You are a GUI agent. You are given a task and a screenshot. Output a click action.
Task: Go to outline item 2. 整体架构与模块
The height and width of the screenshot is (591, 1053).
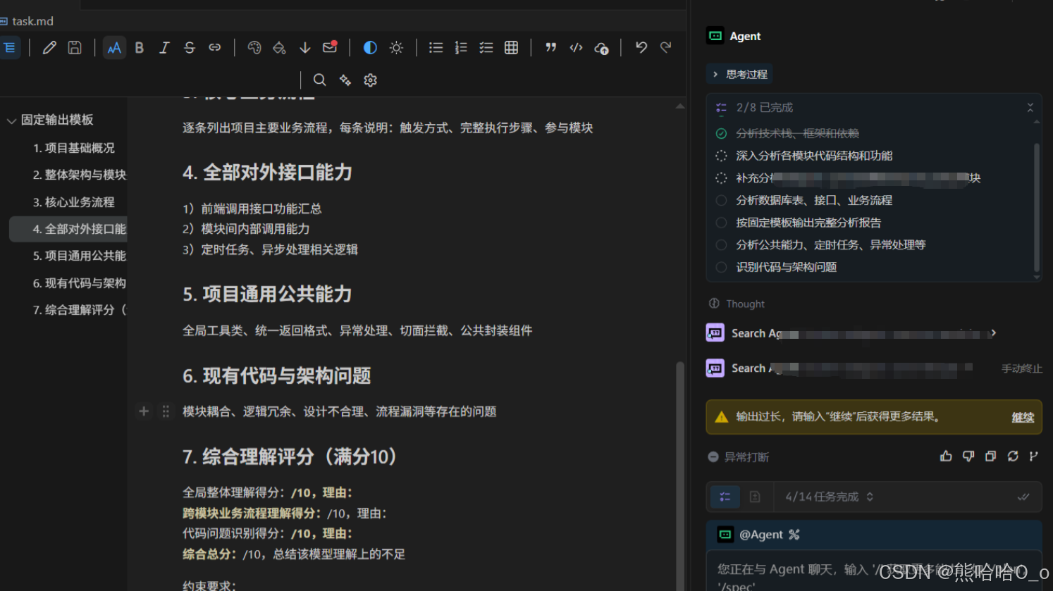[x=80, y=175]
